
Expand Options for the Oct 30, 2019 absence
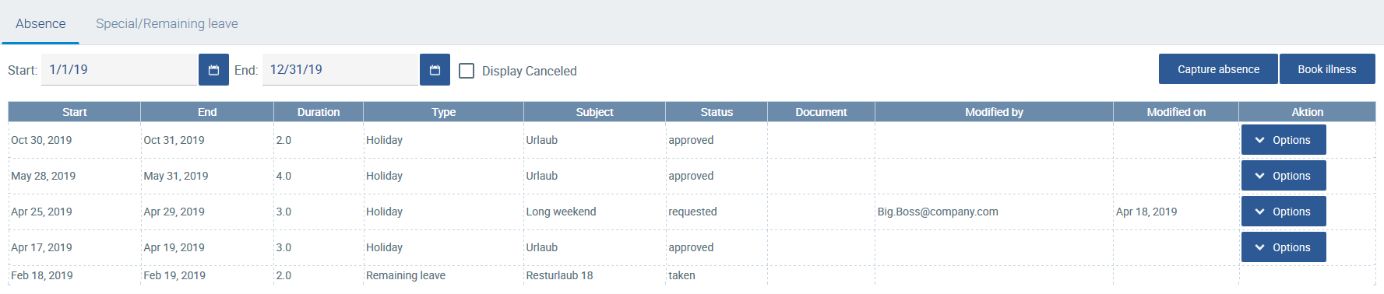coord(1283,140)
